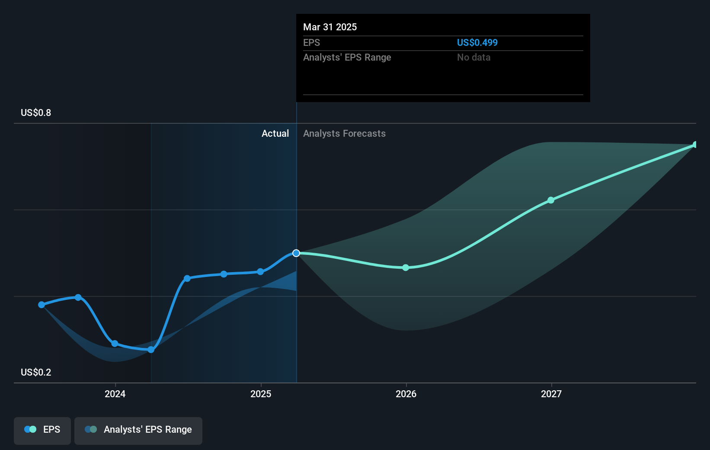Select the EPS data point in late 2024
Screen dimensions: 710x450
point(224,274)
